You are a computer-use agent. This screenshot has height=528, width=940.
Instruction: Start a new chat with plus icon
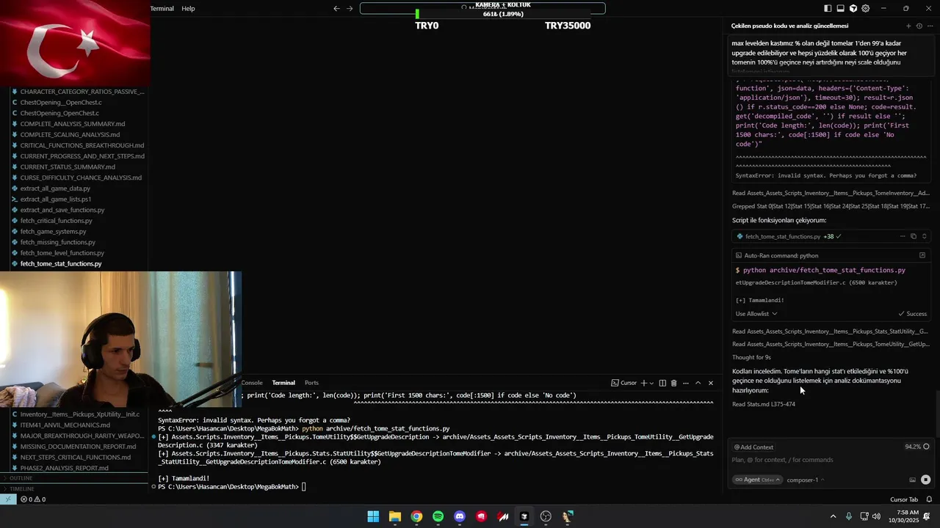908,26
